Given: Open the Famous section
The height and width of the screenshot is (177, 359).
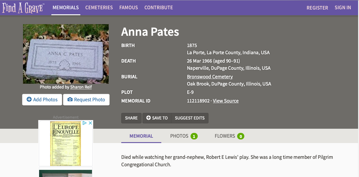Looking at the screenshot, I should 129,7.
